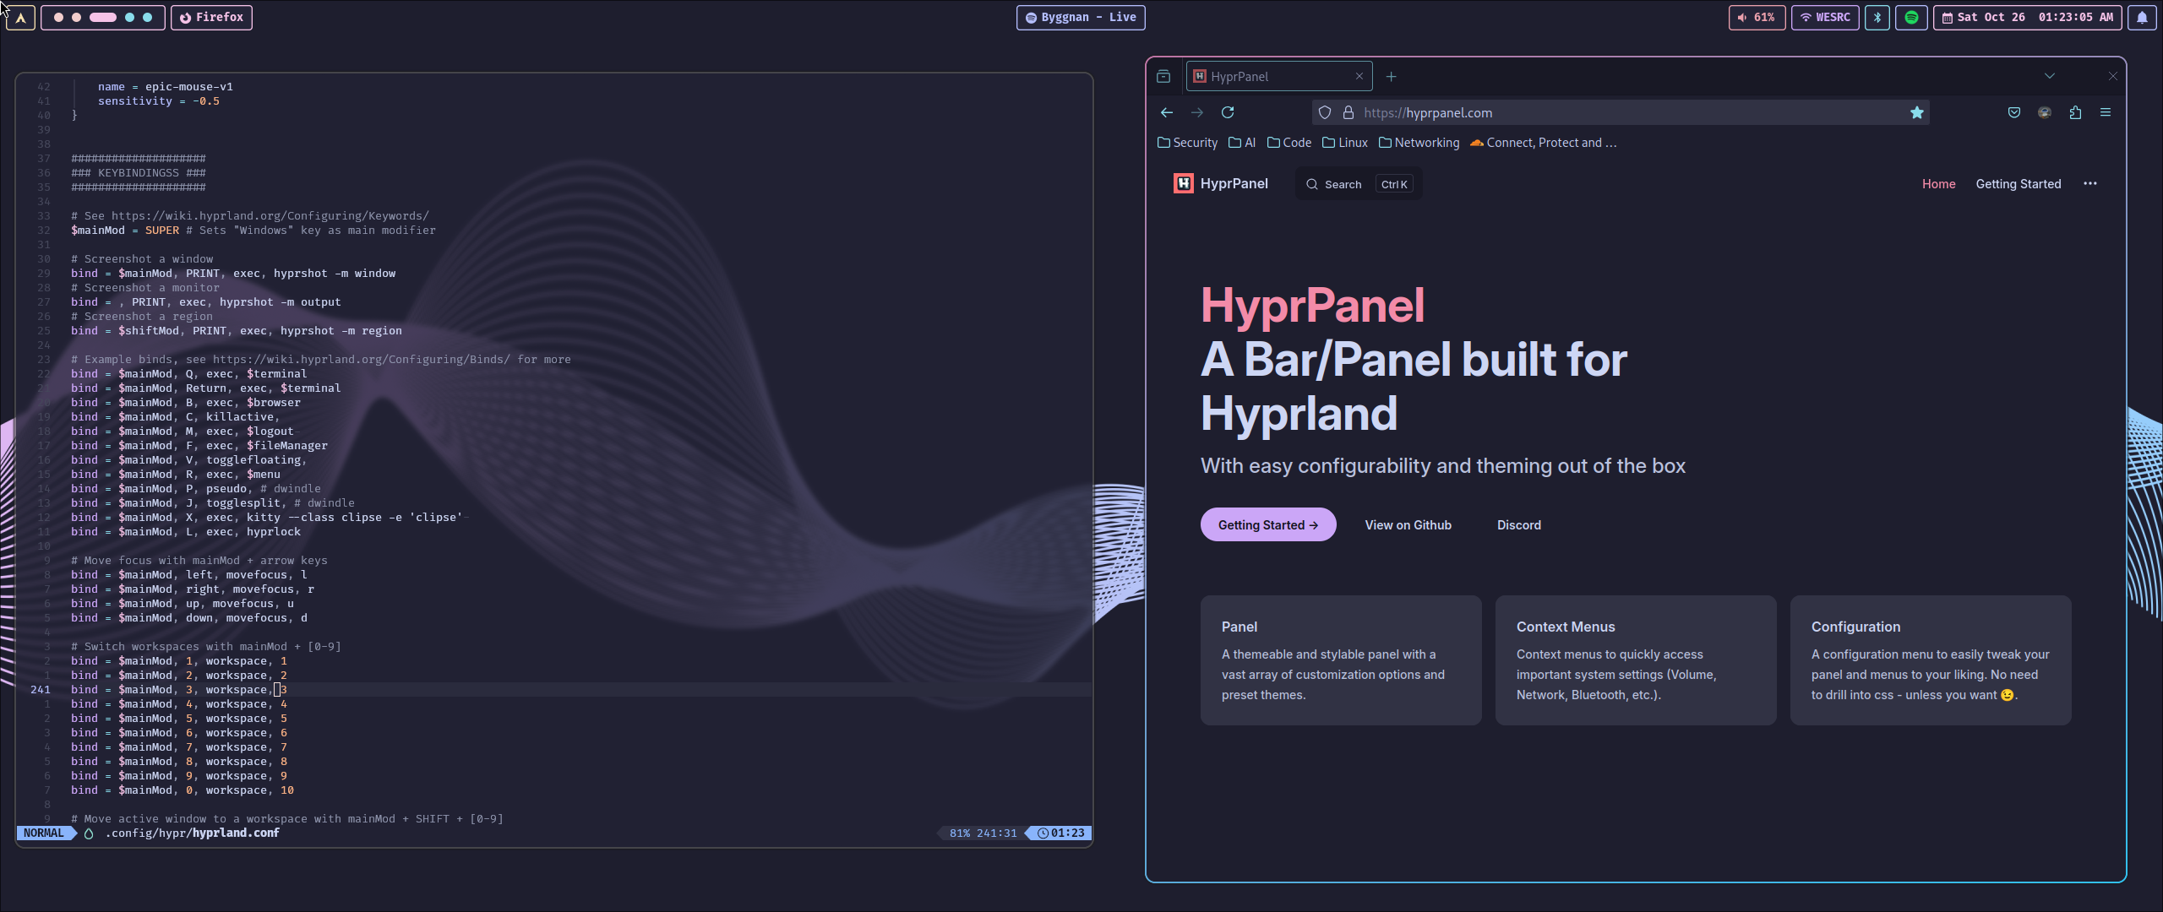Click the notification bell in the status bar
This screenshot has height=912, width=2163.
coord(2142,17)
